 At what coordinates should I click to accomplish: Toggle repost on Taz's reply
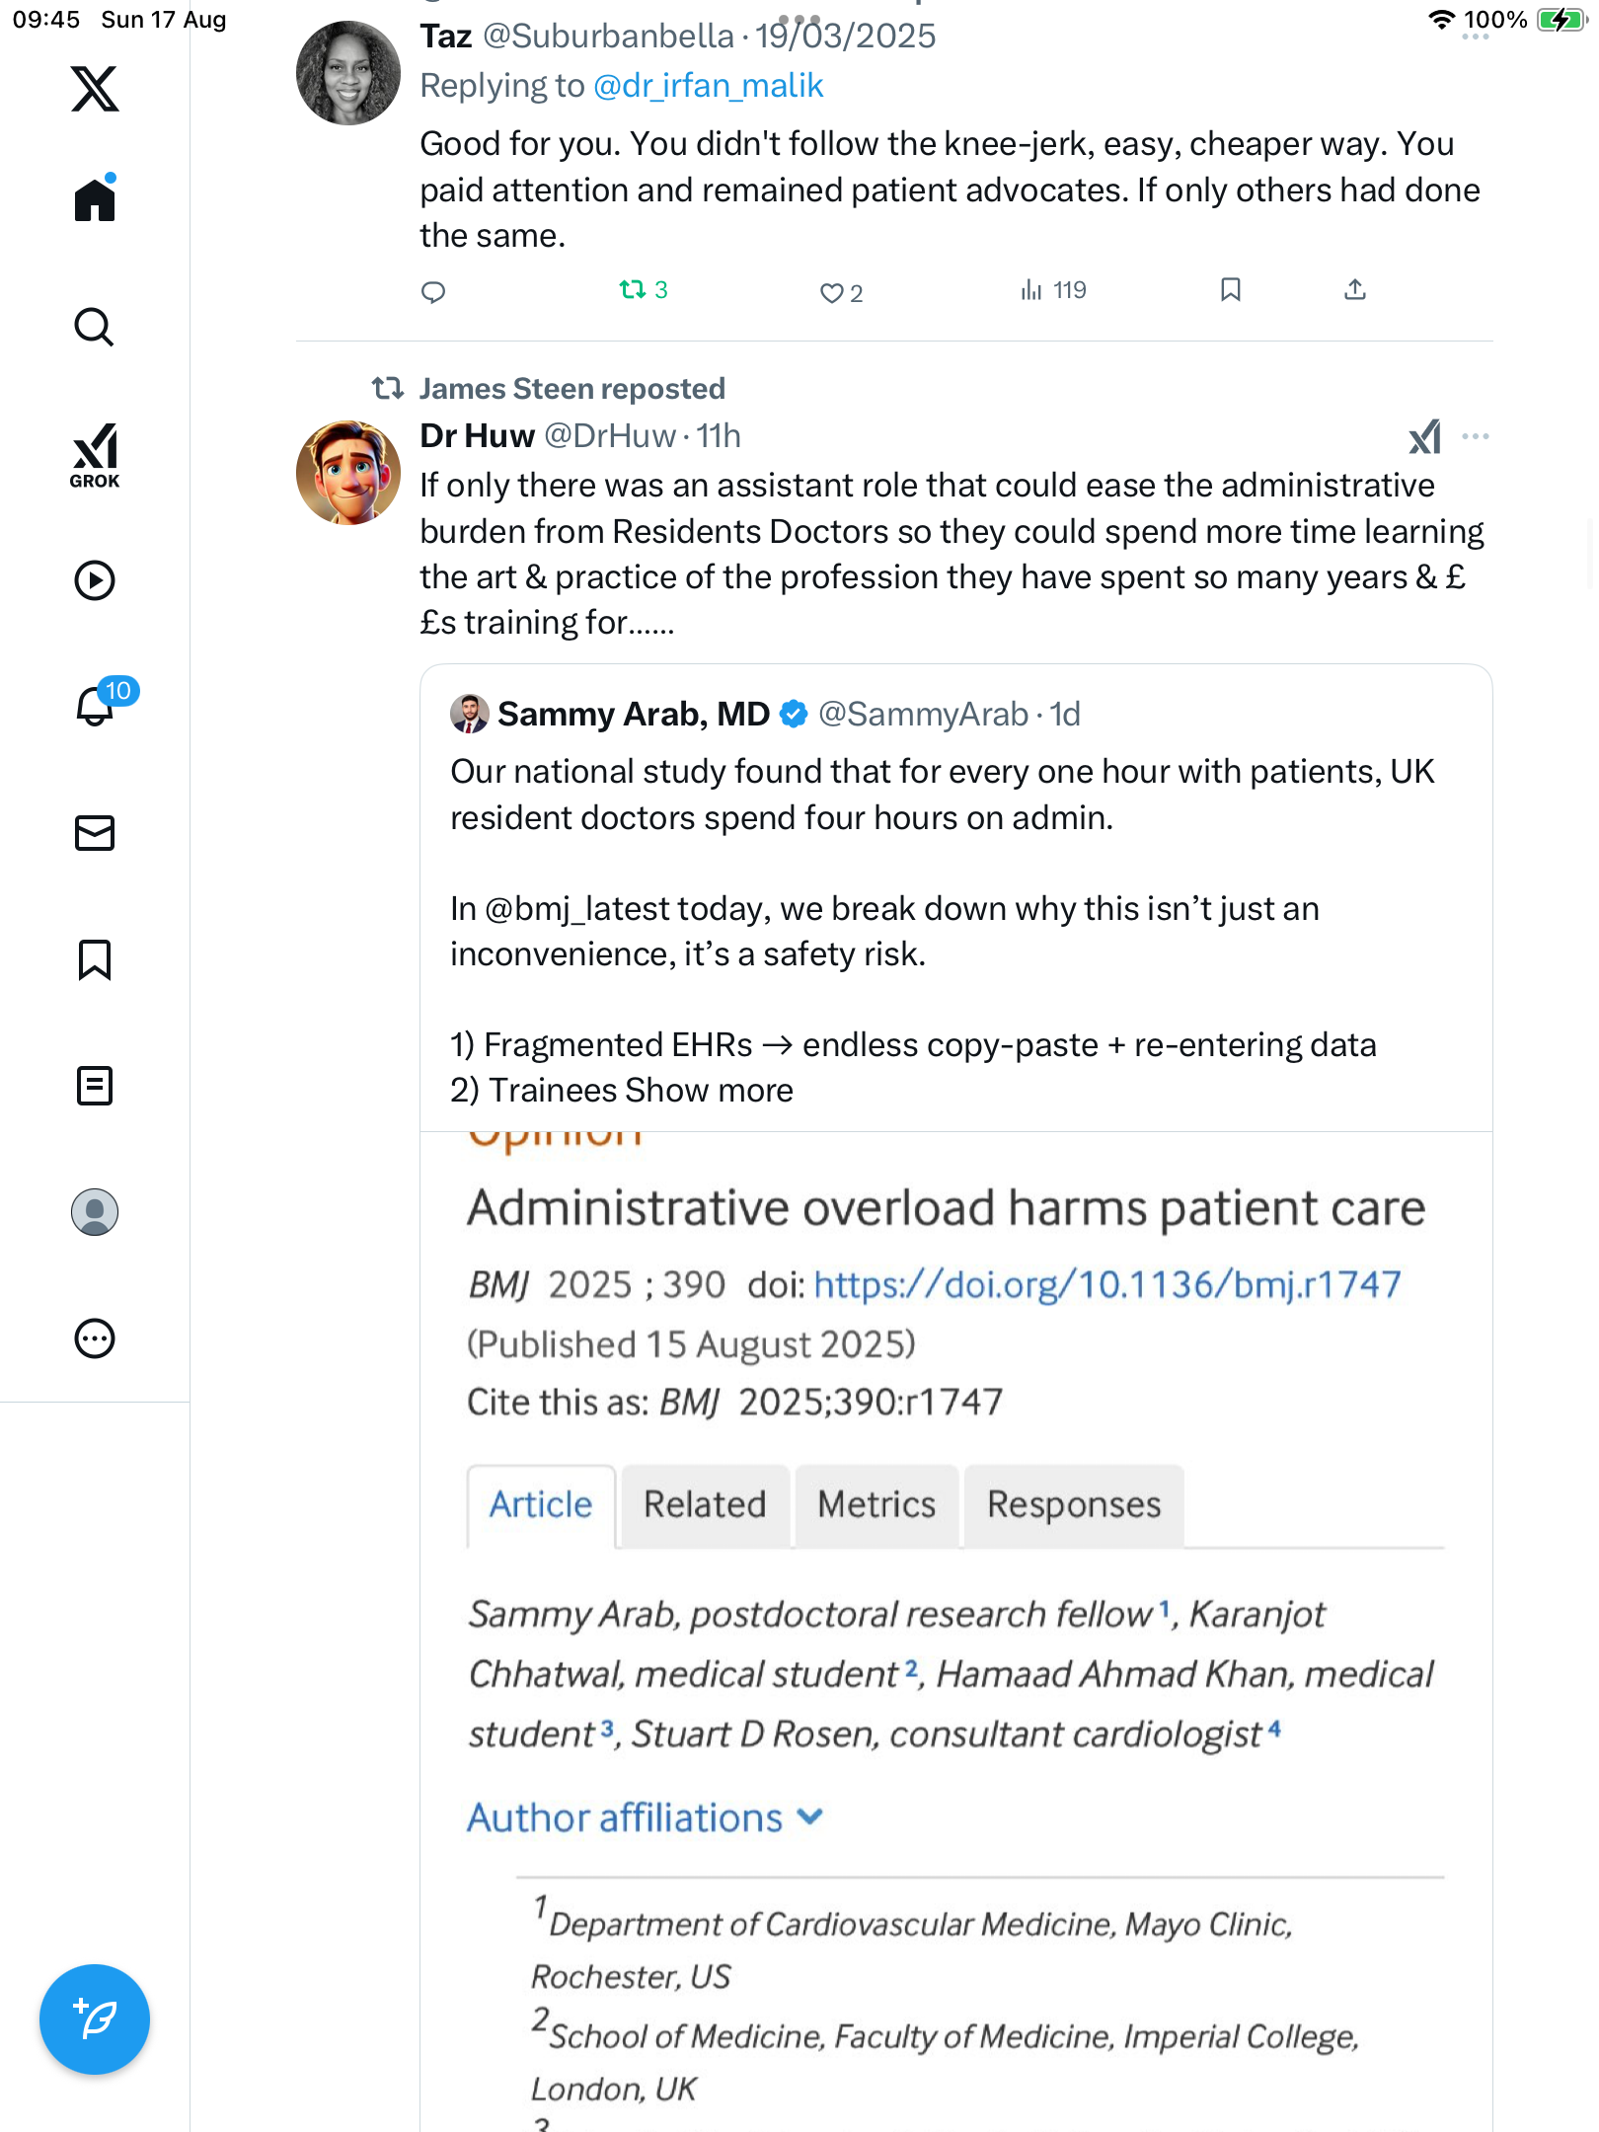click(x=643, y=290)
